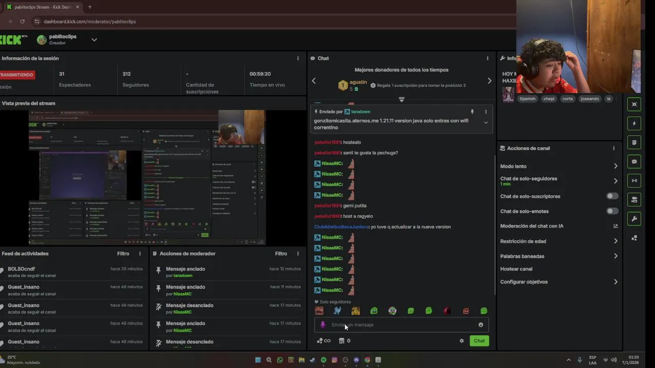
Task: Reload the browser page
Action: pyautogui.click(x=22, y=21)
